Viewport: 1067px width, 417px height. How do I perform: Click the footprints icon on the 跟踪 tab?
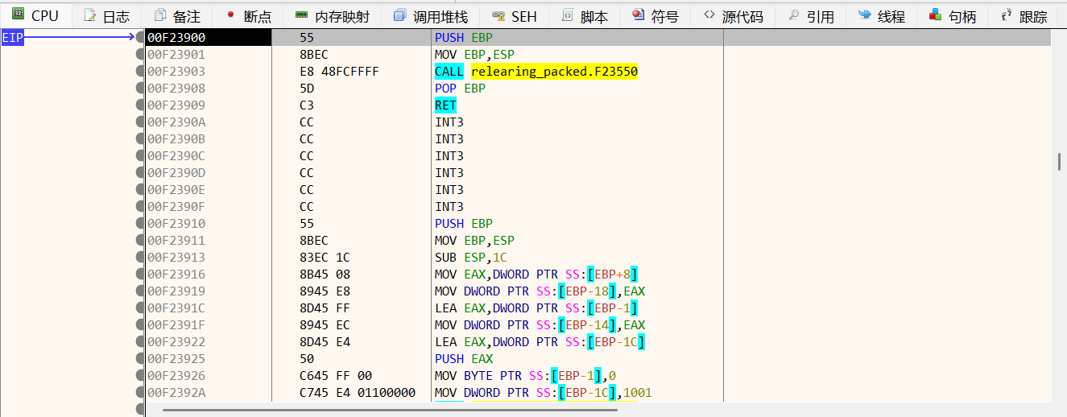coord(1006,15)
